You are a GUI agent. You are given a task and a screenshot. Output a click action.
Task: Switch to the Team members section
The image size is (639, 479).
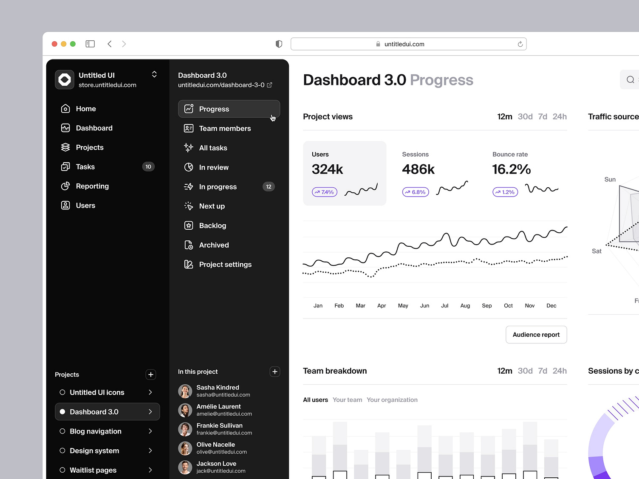point(224,128)
